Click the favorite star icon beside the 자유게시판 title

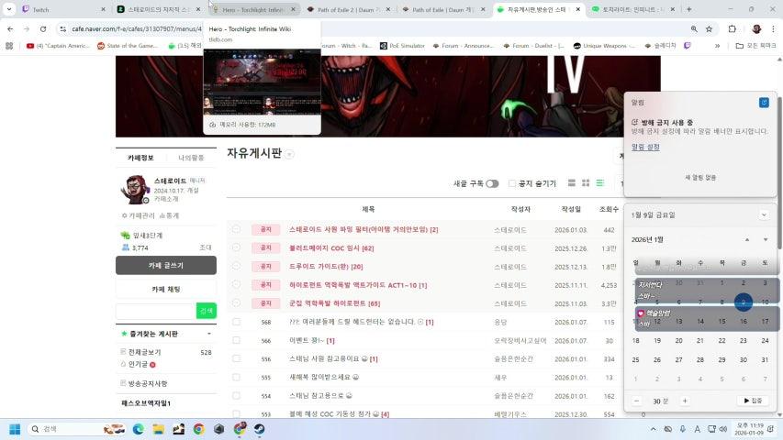[290, 155]
